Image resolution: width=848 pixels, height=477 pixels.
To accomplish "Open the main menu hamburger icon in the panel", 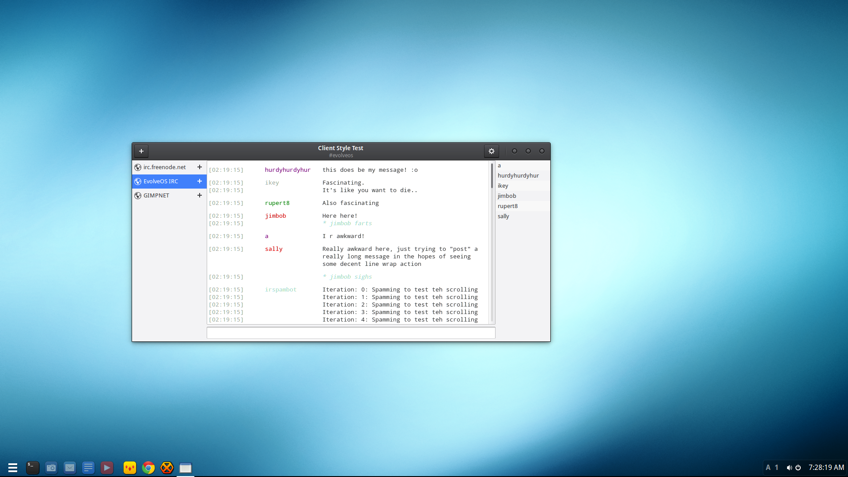I will [13, 468].
